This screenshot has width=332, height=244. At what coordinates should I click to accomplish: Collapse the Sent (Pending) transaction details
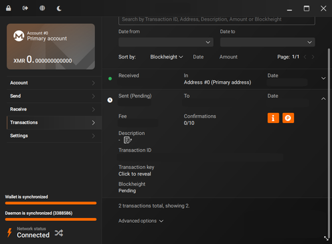tap(323, 98)
